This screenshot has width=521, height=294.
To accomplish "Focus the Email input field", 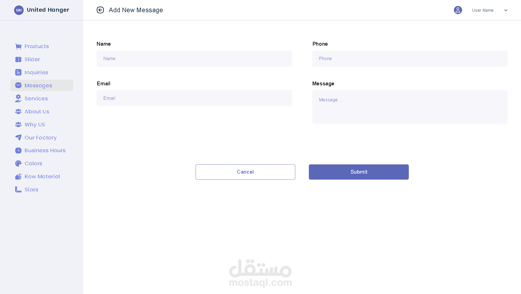I will tap(194, 98).
